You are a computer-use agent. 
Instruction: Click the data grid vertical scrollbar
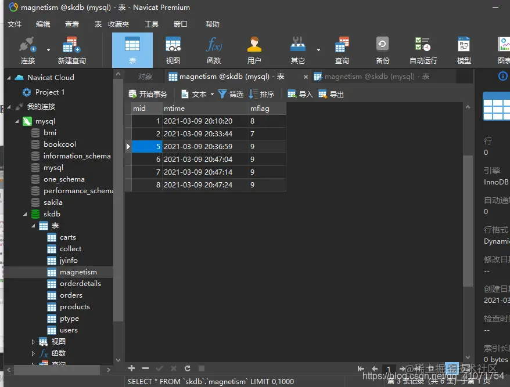click(x=468, y=221)
